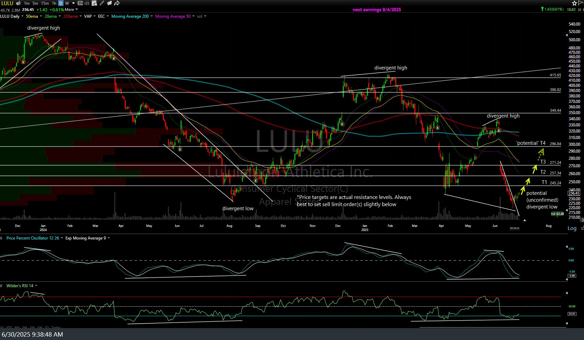Click the text annotation 'T' icon

click(x=80, y=3)
